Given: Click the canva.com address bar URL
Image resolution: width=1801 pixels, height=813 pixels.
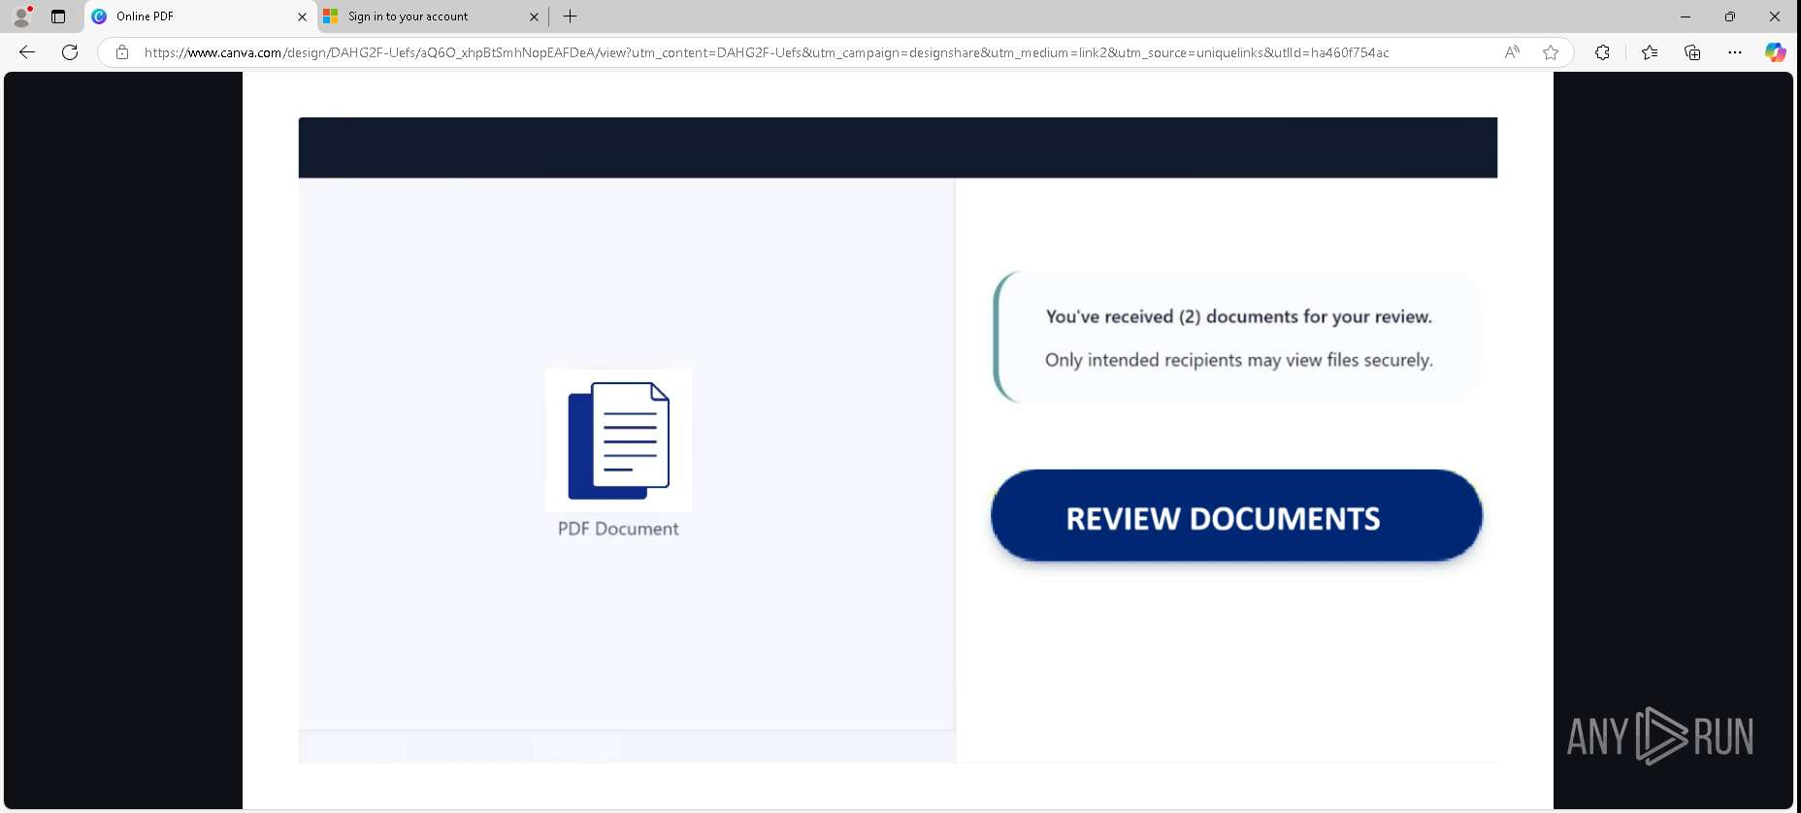Looking at the screenshot, I should 767,52.
